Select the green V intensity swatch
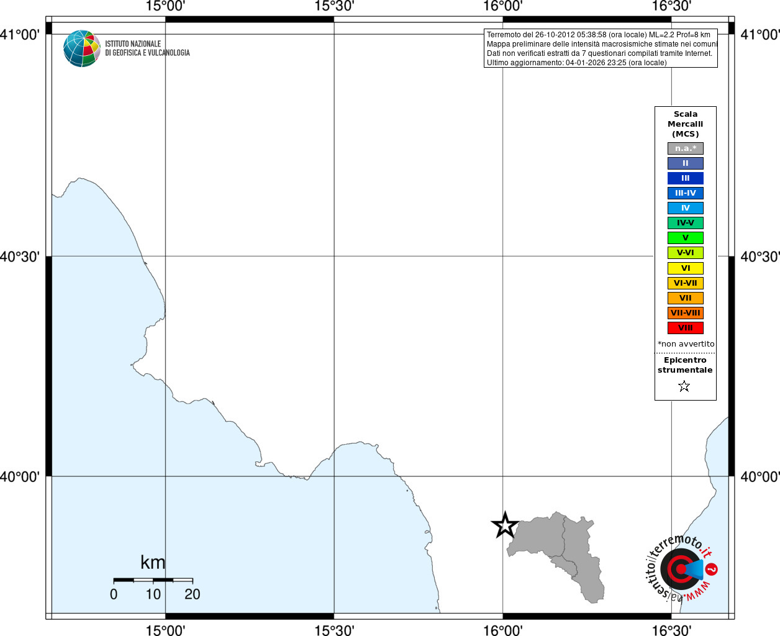The image size is (780, 636). tap(686, 238)
